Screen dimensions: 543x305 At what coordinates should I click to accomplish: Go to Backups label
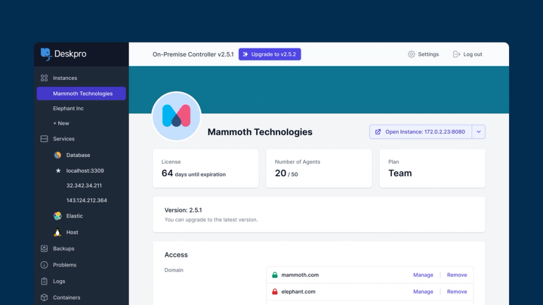tap(64, 249)
